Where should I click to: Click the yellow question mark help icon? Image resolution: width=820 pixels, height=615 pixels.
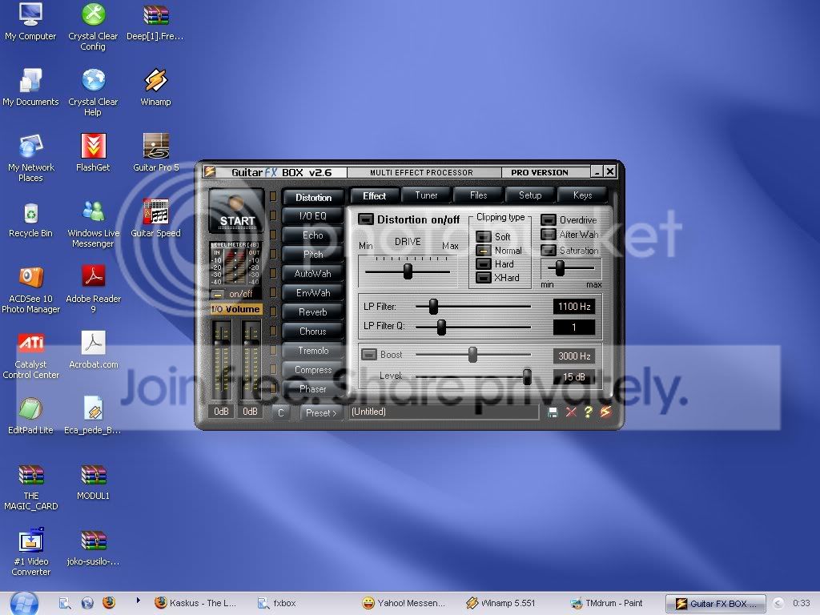point(589,412)
